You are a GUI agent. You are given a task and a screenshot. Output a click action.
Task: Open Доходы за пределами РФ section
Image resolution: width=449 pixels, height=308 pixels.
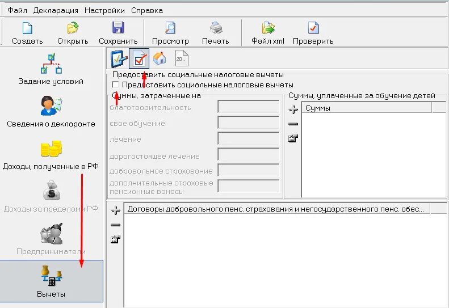pyautogui.click(x=51, y=197)
